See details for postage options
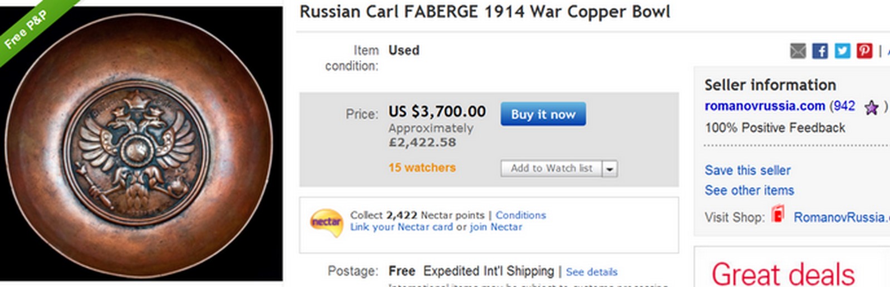This screenshot has width=890, height=287. click(x=591, y=272)
